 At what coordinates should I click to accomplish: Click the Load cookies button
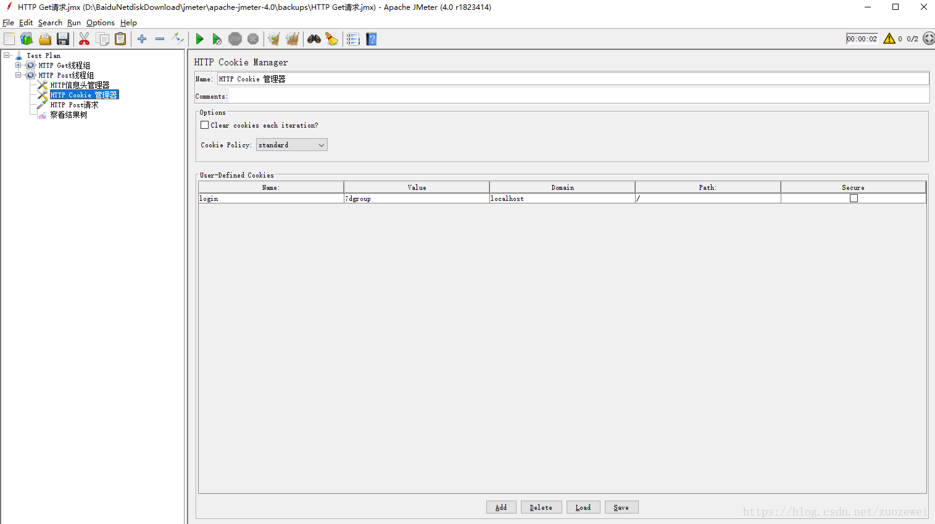pyautogui.click(x=583, y=507)
